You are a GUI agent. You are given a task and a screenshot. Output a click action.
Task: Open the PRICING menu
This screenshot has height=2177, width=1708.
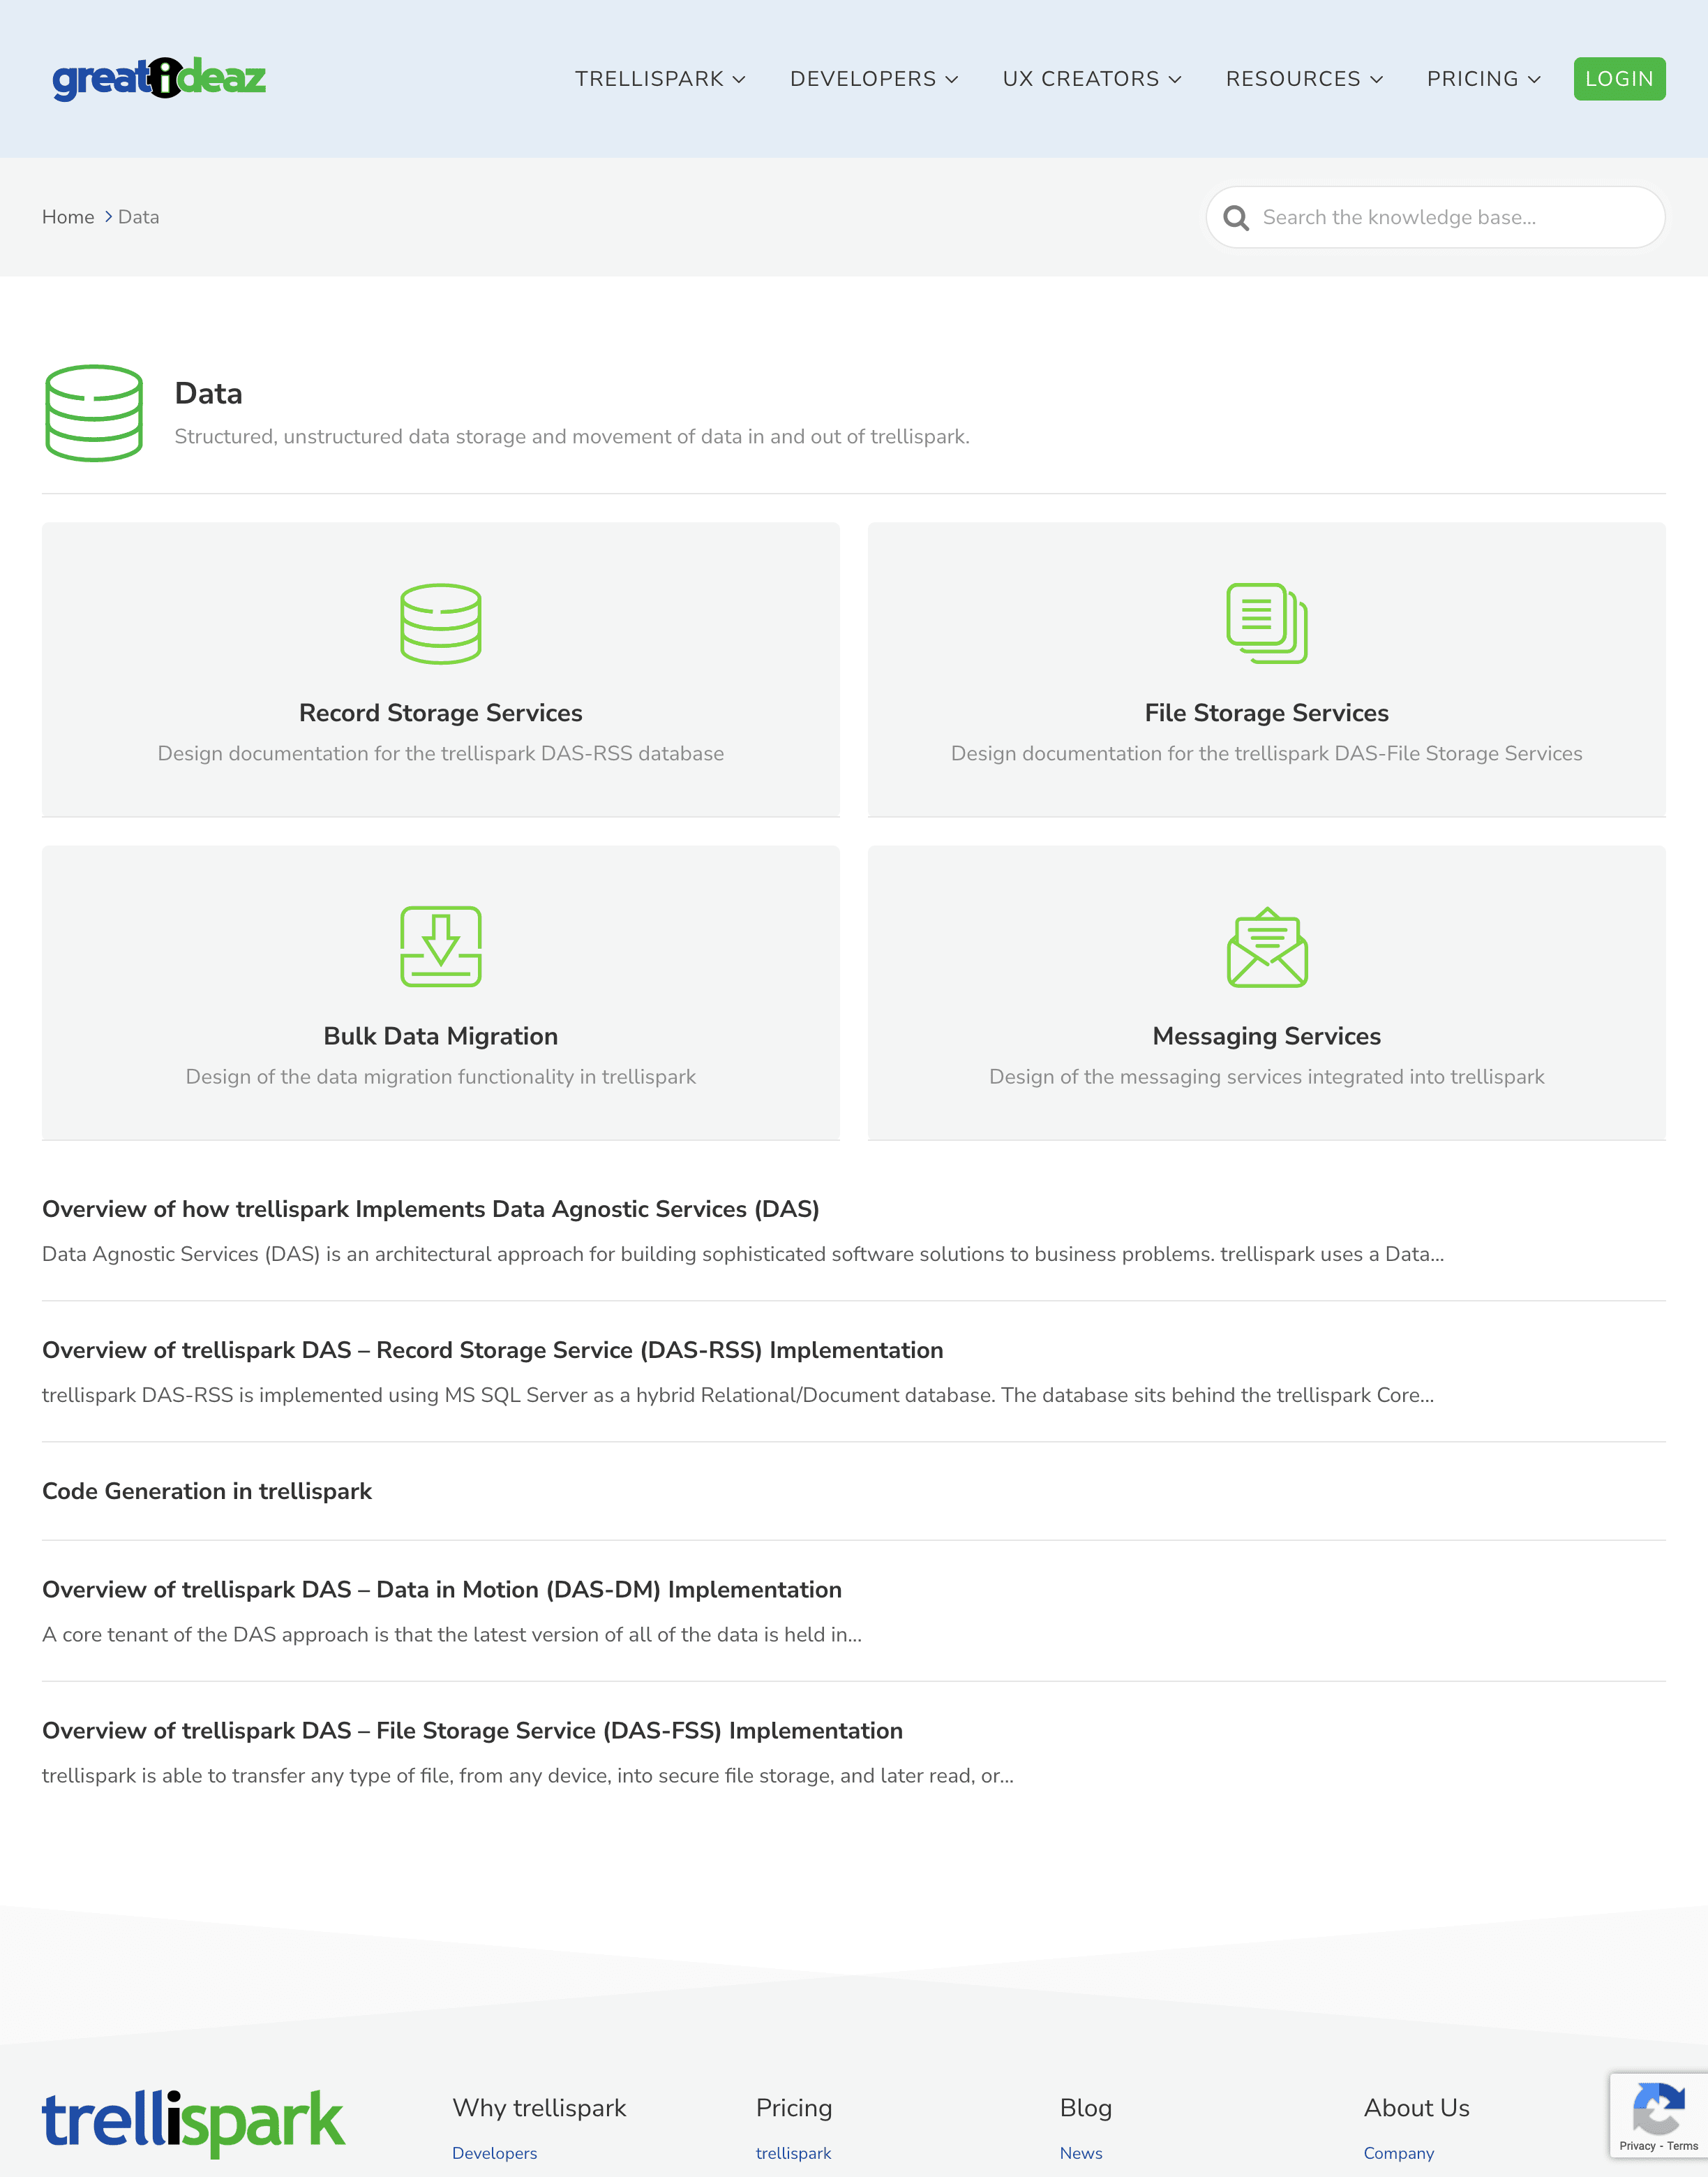point(1482,79)
